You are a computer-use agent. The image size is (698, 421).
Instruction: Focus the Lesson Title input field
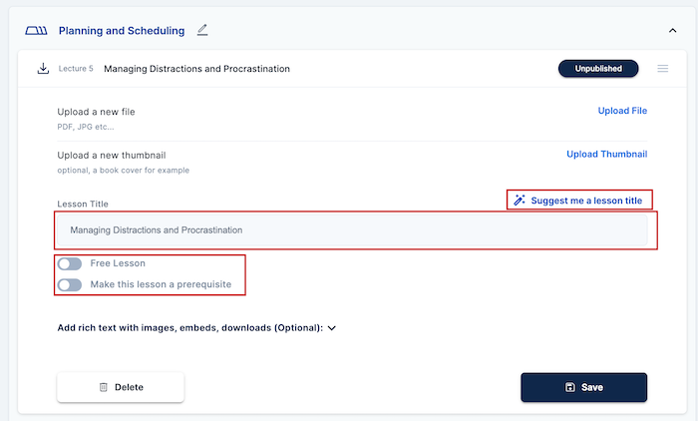352,229
